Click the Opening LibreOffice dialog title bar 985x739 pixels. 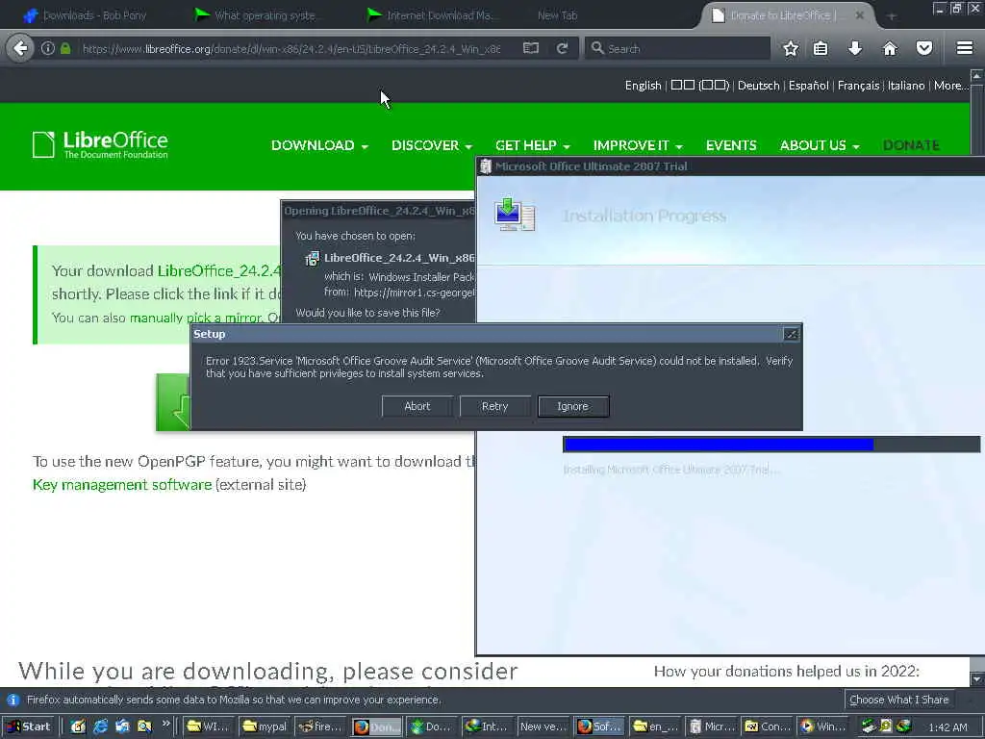(x=378, y=211)
